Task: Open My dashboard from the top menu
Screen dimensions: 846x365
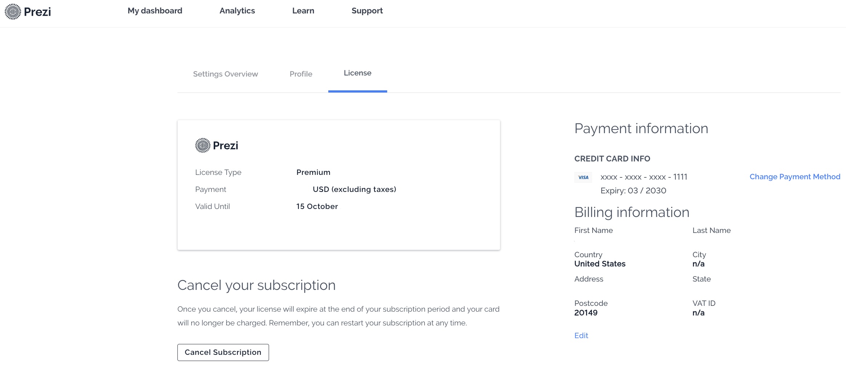Action: click(x=155, y=11)
